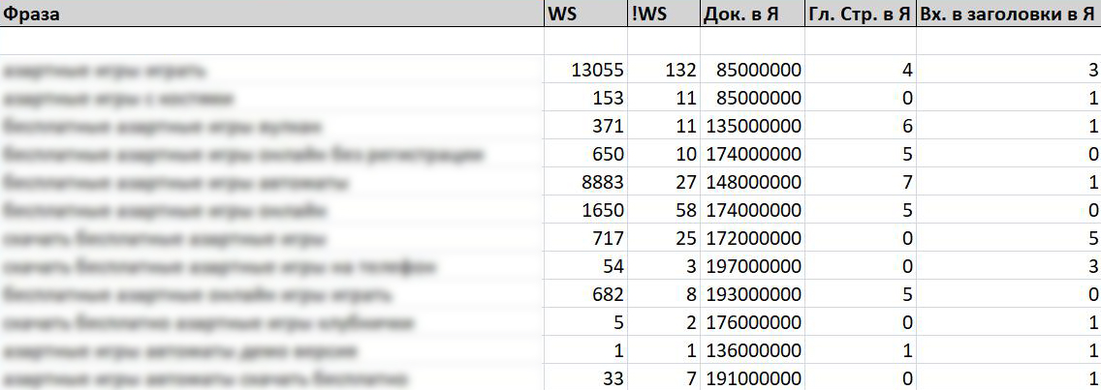Select the "!WS" column header
Viewport: 1101px width, 390px height.
point(664,14)
